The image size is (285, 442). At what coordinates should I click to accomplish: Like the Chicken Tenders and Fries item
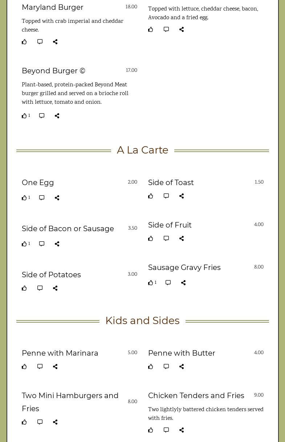pos(151,430)
